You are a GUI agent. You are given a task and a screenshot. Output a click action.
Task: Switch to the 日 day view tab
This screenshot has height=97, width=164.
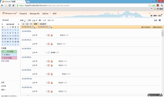pos(23,24)
